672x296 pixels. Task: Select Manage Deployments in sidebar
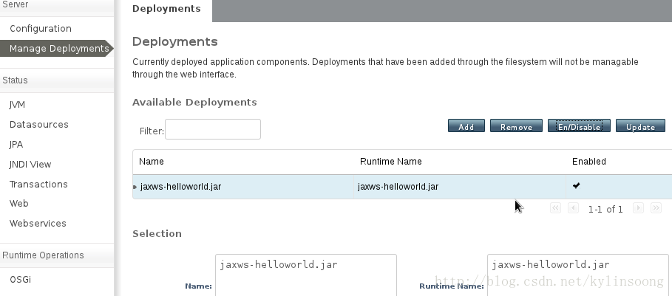[57, 48]
